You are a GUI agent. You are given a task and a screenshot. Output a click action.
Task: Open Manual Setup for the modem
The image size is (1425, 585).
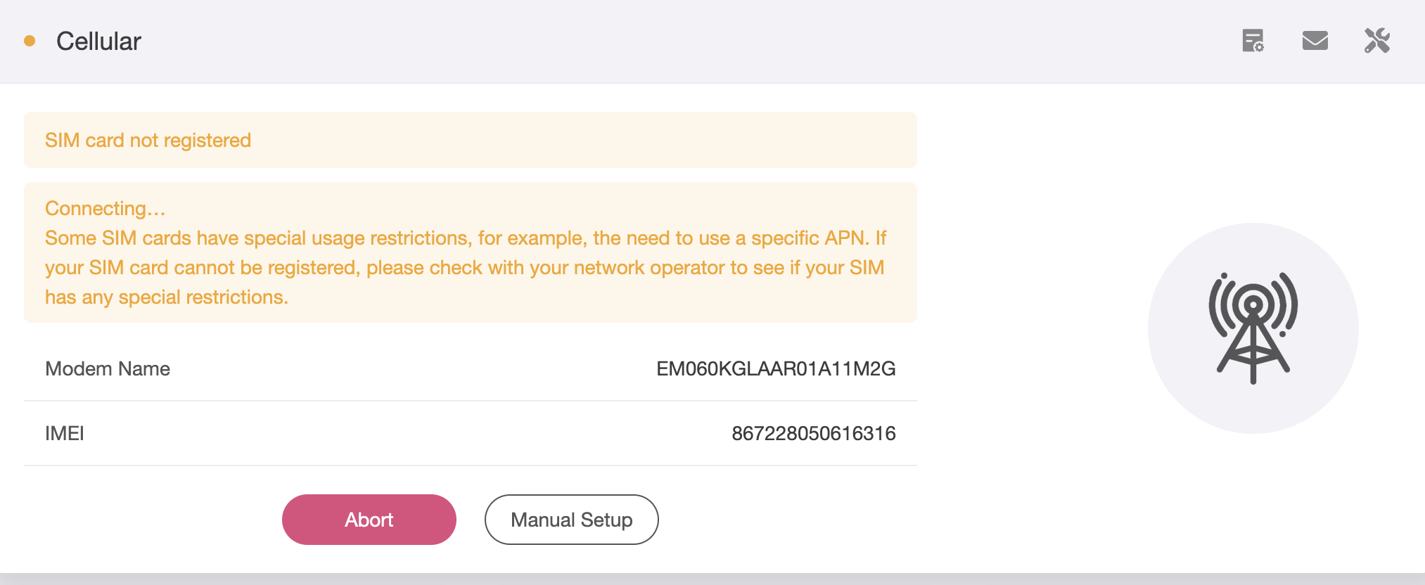click(x=571, y=520)
